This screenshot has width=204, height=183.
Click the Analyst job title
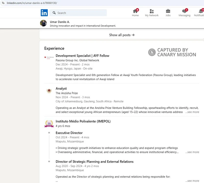61,89
